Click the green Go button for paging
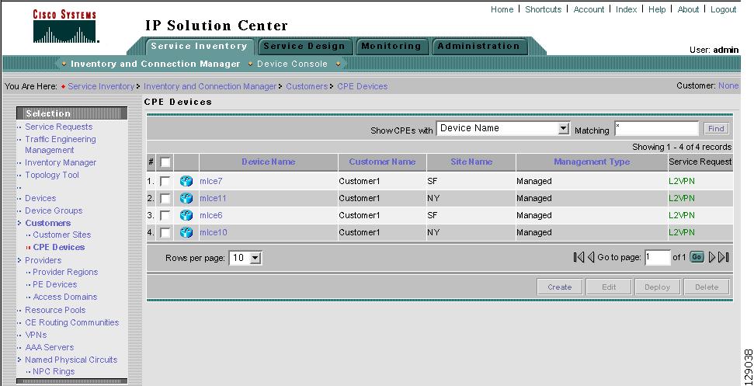 (697, 257)
